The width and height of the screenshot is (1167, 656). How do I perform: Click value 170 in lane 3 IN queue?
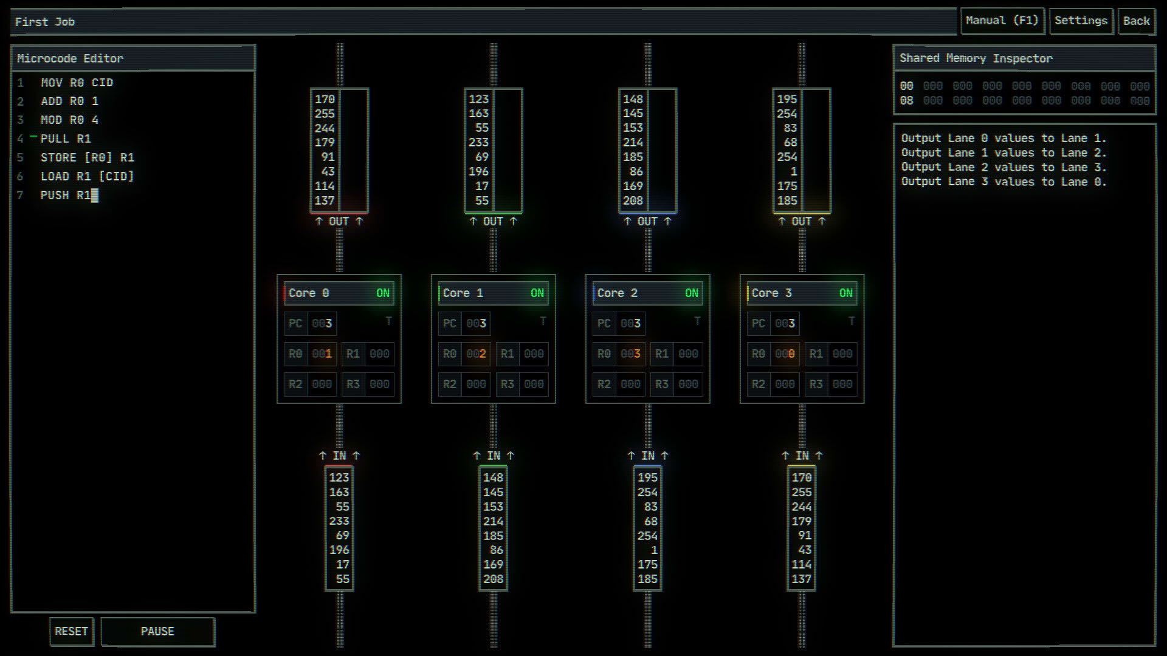click(802, 478)
